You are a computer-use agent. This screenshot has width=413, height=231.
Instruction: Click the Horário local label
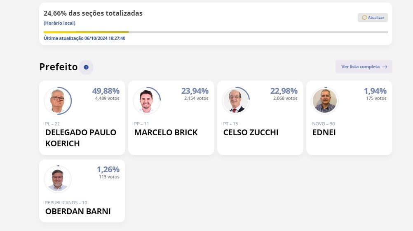tap(59, 23)
